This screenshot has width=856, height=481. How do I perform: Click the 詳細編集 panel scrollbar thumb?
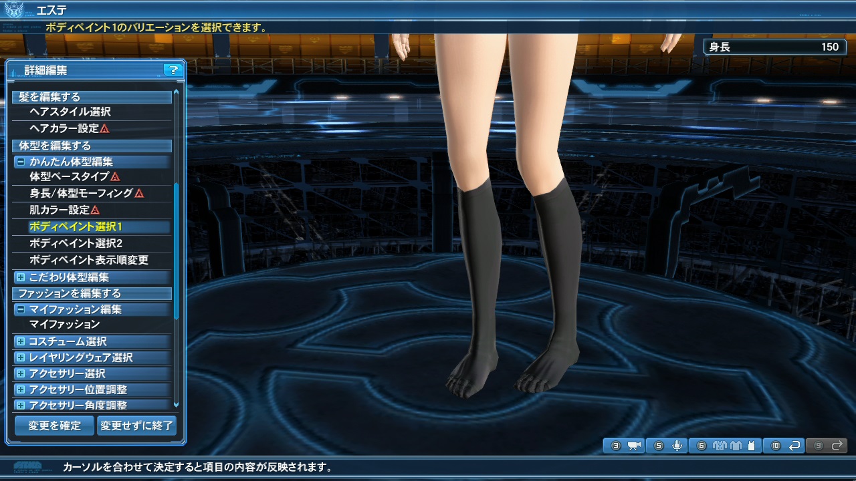click(x=177, y=251)
